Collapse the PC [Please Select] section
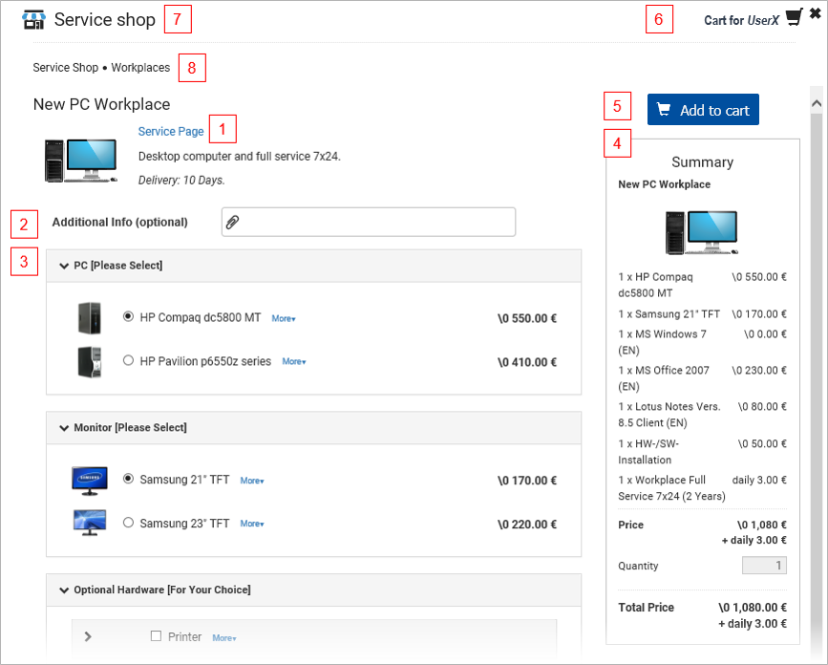 click(x=63, y=265)
